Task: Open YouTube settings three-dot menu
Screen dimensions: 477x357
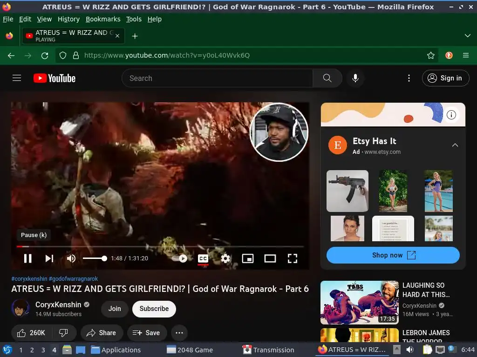Action: (x=409, y=78)
